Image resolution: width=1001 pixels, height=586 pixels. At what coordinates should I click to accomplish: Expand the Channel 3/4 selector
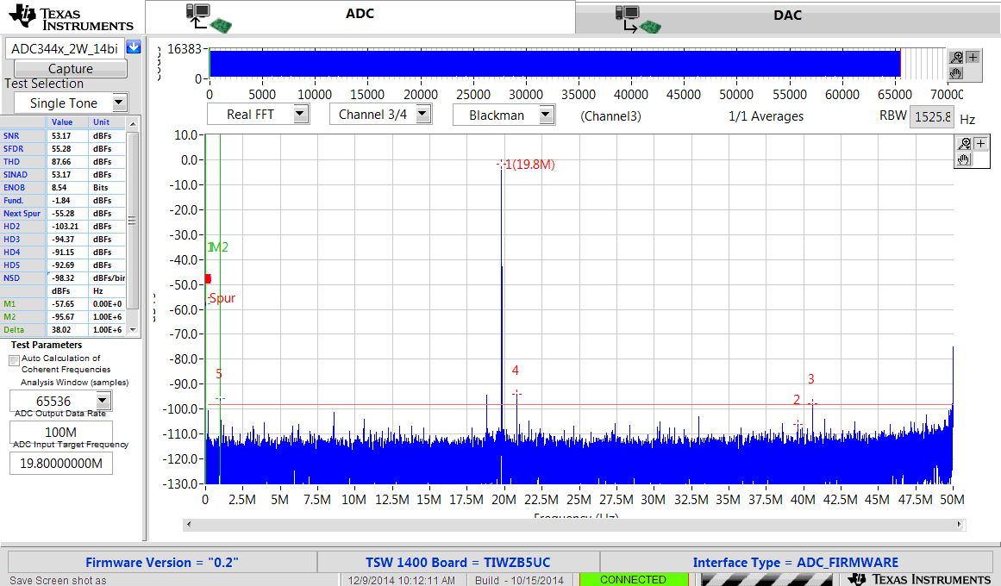[422, 115]
